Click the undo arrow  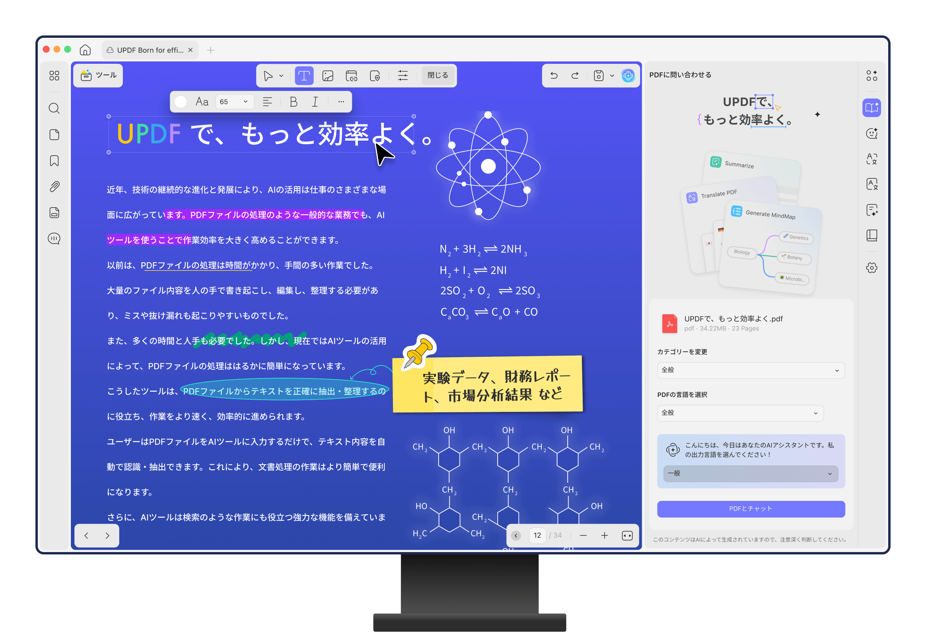[x=554, y=76]
